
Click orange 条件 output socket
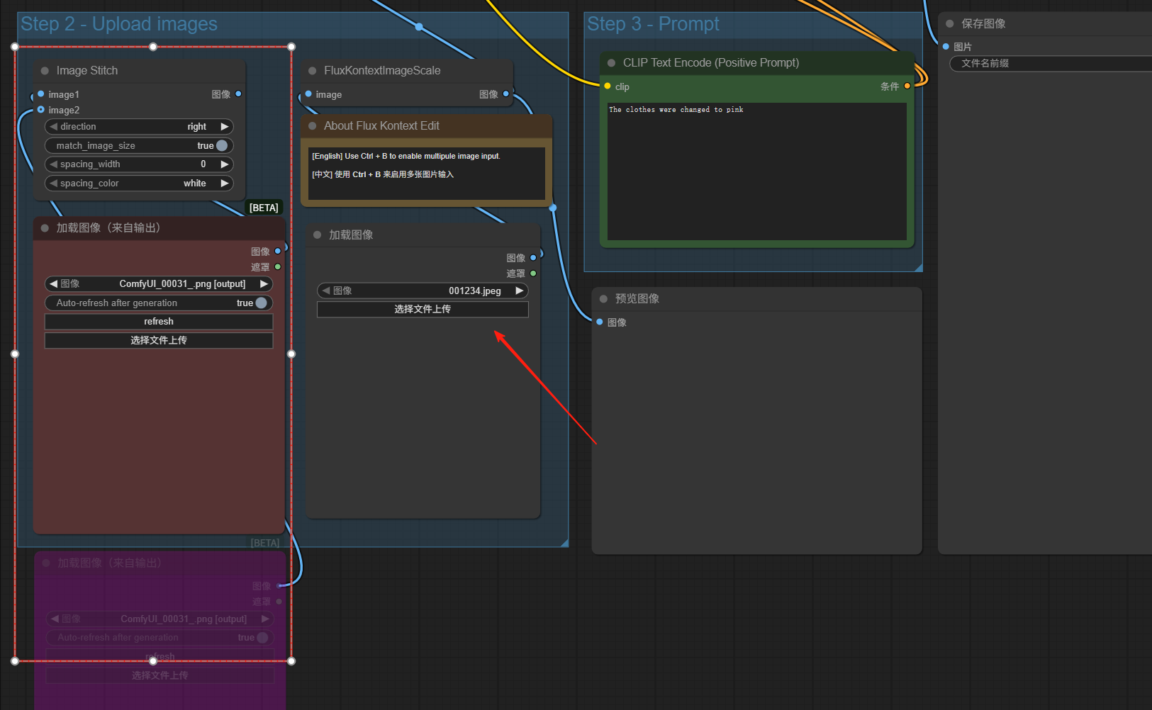[907, 86]
